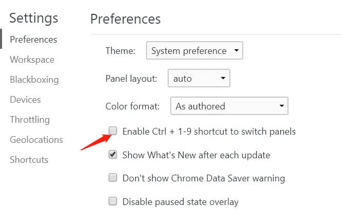Switch to the Workspace section

(32, 60)
